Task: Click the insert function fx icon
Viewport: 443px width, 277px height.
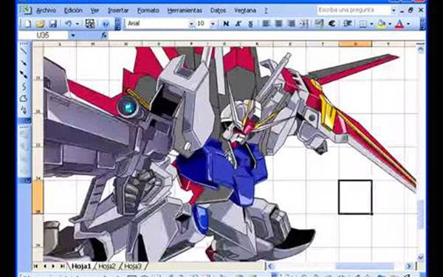Action: pyautogui.click(x=104, y=35)
